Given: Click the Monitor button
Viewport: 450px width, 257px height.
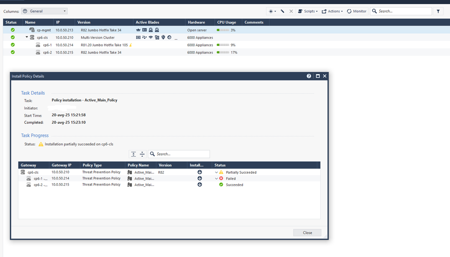Looking at the screenshot, I should [x=356, y=11].
